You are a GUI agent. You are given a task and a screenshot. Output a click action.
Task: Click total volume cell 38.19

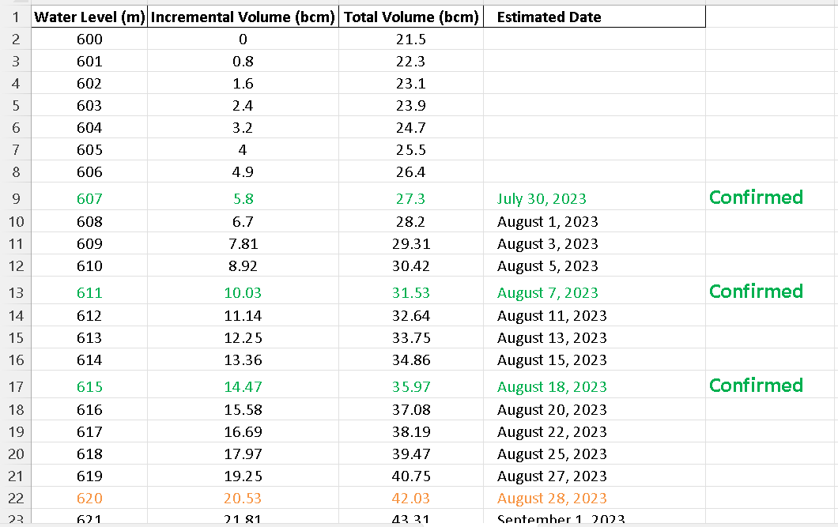pyautogui.click(x=411, y=432)
